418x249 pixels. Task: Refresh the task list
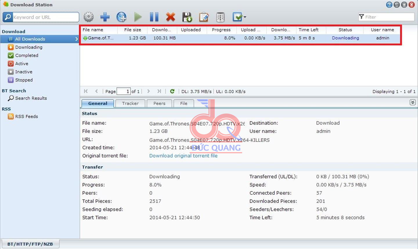(172, 91)
